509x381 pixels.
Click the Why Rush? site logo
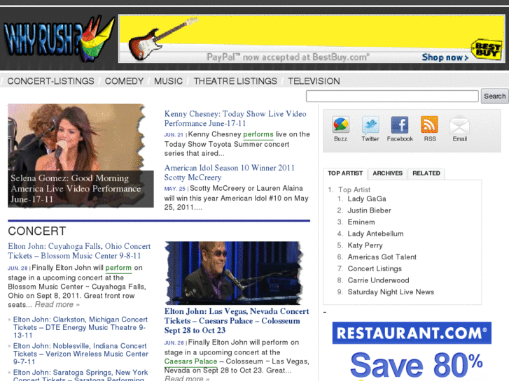58,39
